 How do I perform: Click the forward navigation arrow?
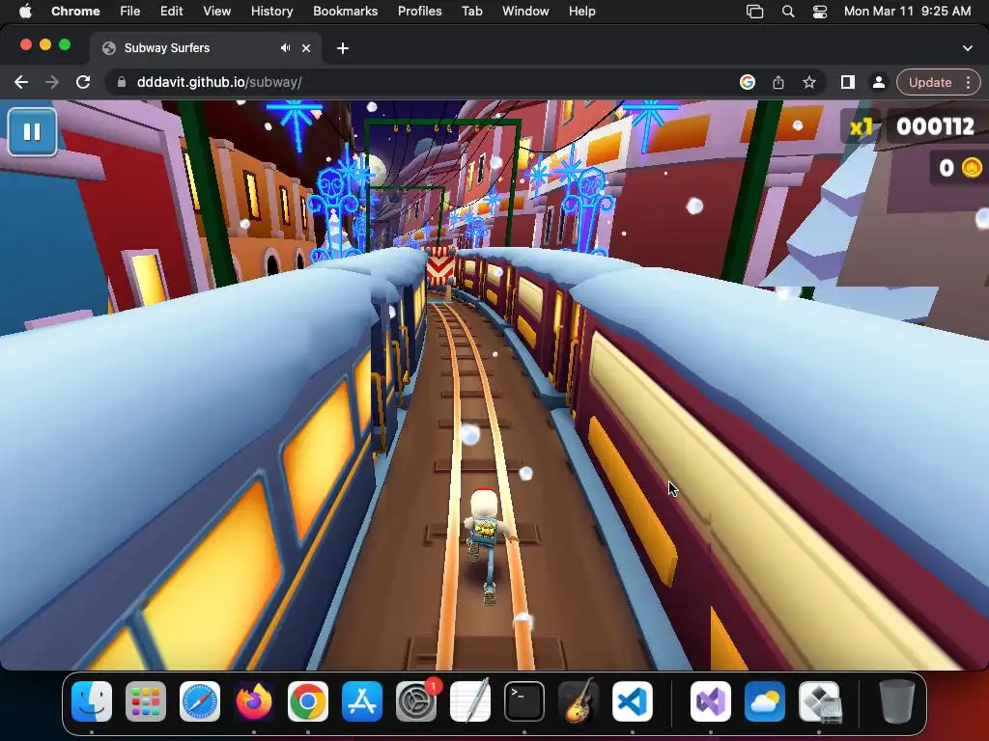pos(52,83)
